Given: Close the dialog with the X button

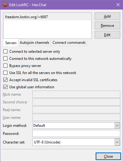Looking at the screenshot, I should tap(118, 5).
